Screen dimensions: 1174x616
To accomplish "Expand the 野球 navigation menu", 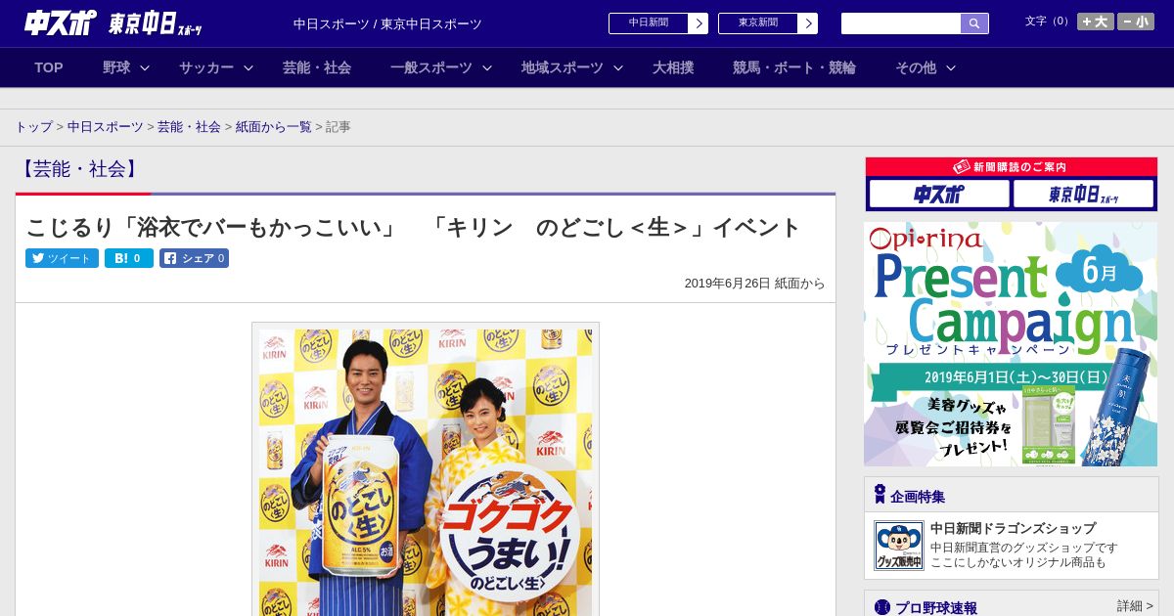I will click(126, 67).
